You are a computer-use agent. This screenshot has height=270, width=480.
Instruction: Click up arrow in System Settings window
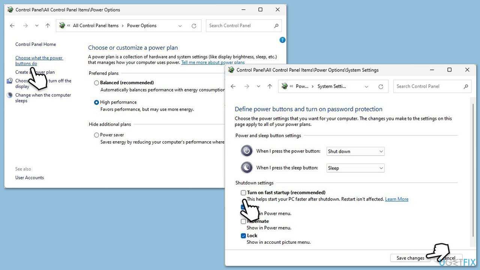270,86
